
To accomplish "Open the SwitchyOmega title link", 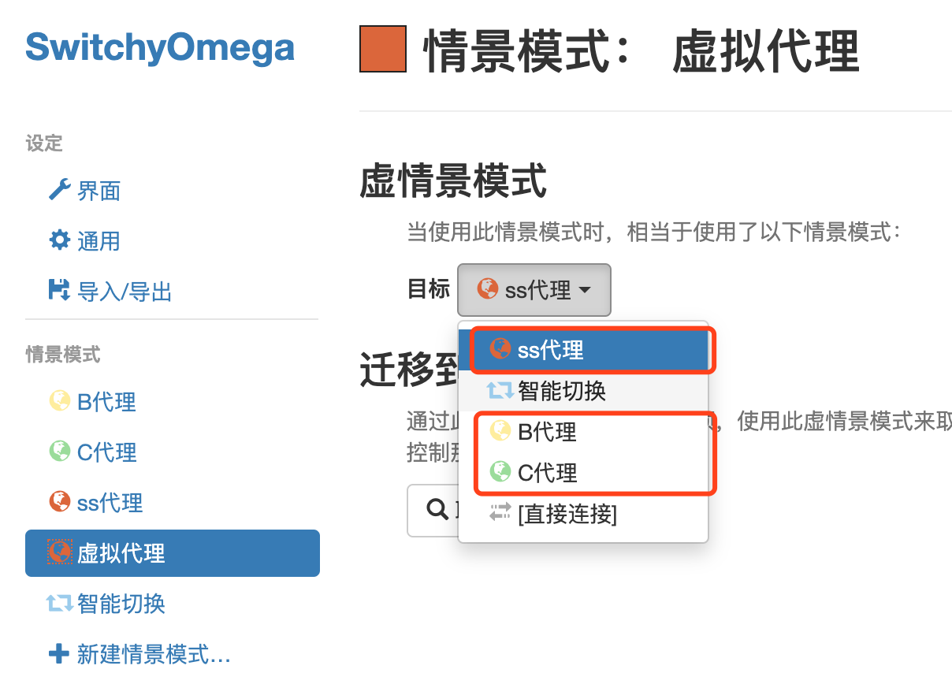I will pyautogui.click(x=160, y=48).
